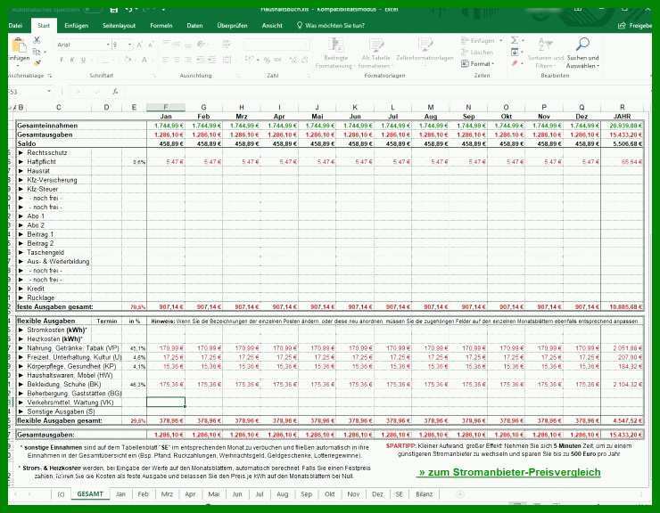
Task: Click the percent style icon
Action: [x=267, y=61]
